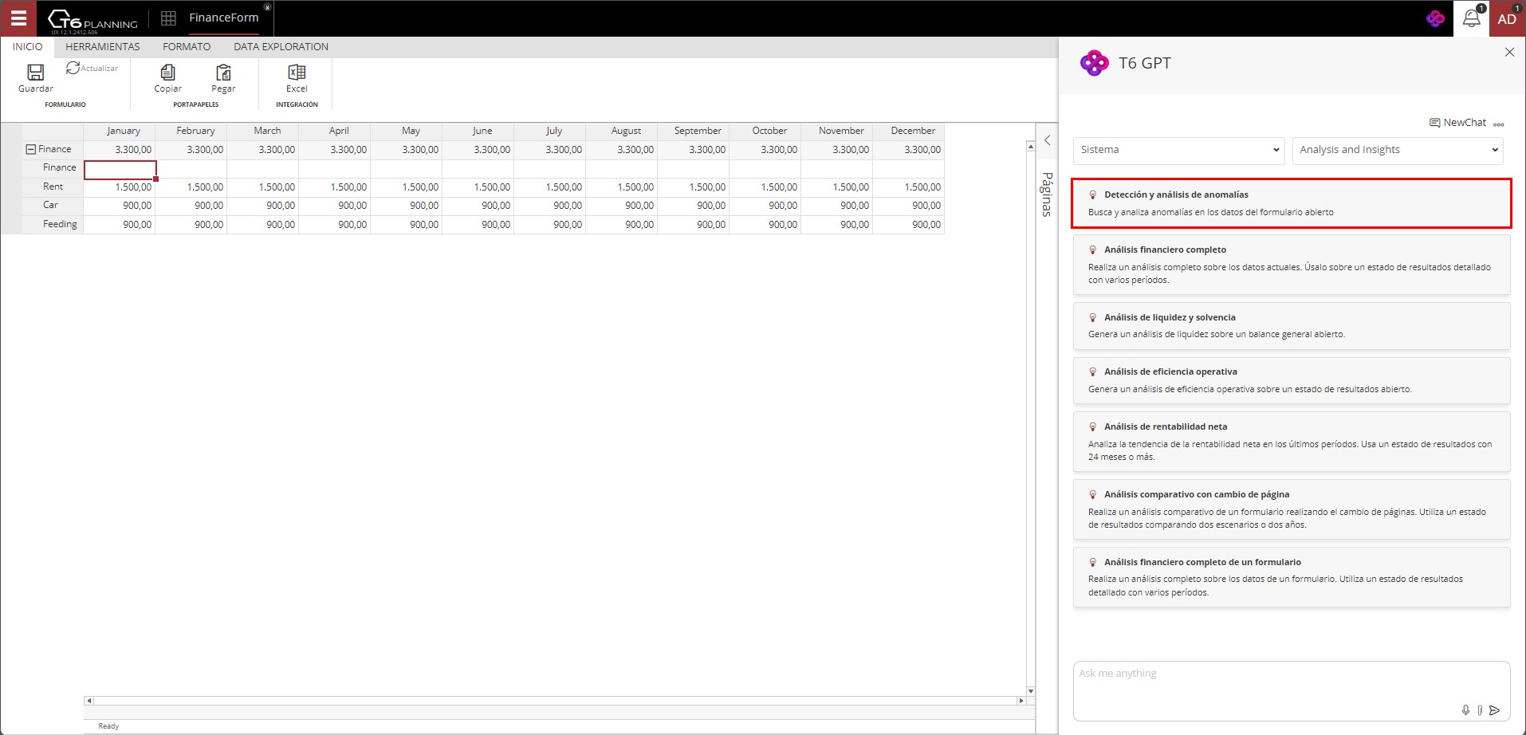Open the DATA EXPLORATION tab

281,46
